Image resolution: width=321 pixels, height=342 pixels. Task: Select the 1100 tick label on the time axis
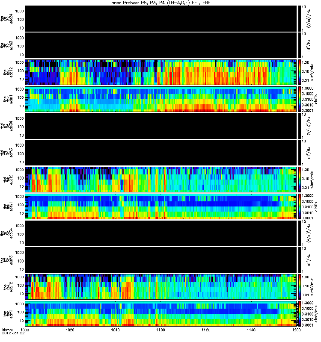click(x=160, y=330)
